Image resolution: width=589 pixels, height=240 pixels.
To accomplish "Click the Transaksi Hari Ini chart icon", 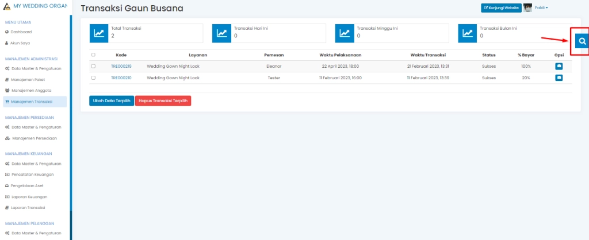I will 222,33.
